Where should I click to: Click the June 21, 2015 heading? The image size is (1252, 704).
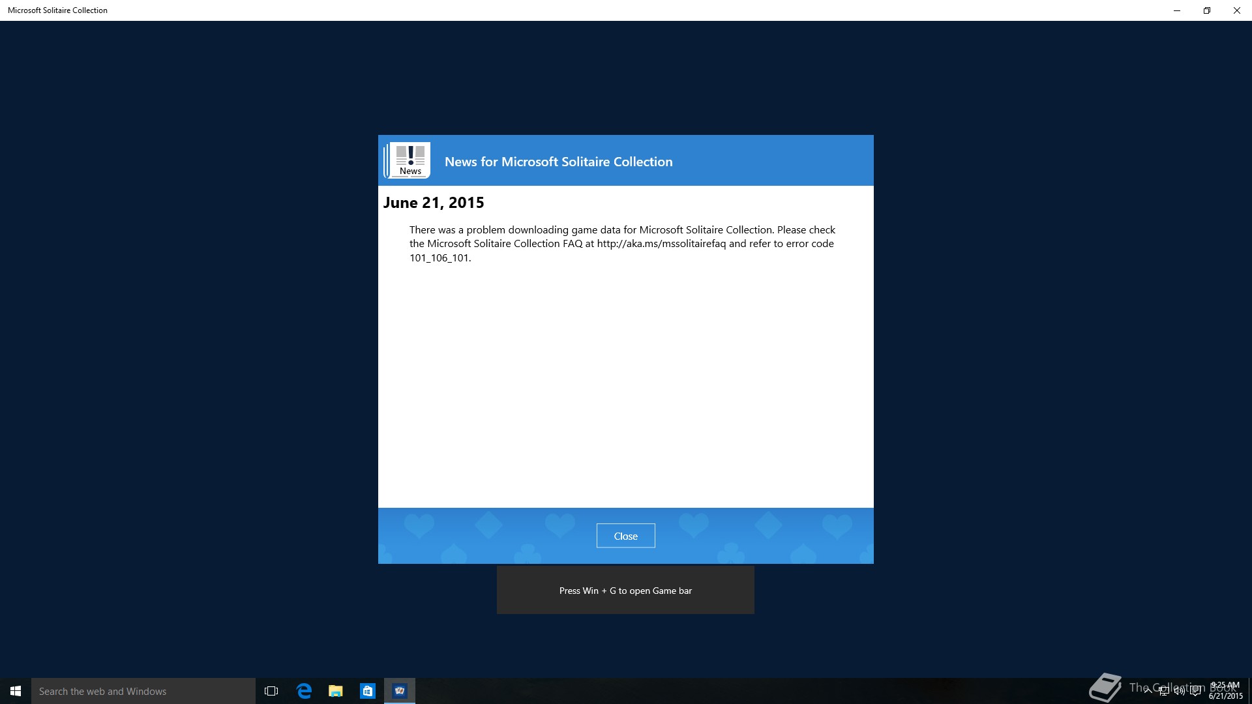click(434, 203)
